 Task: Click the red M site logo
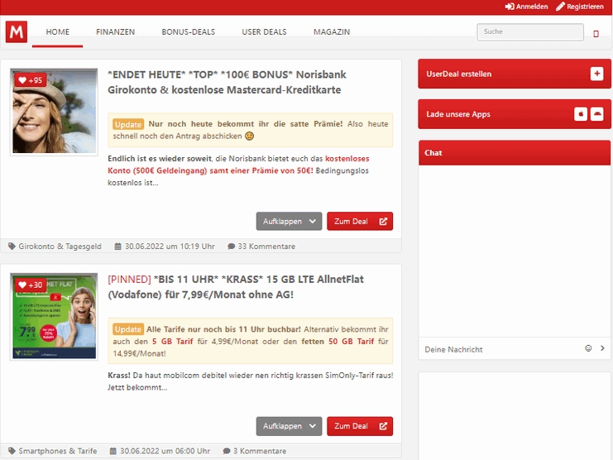tap(17, 31)
